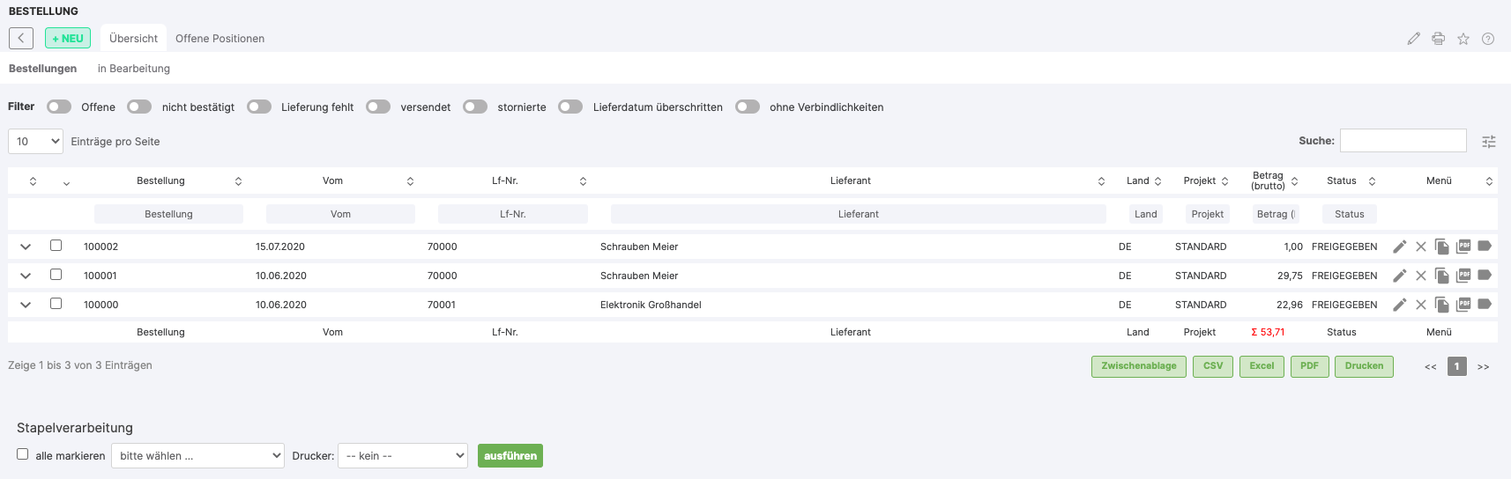Click the green + NEU button
The width and height of the screenshot is (1511, 479).
(68, 39)
